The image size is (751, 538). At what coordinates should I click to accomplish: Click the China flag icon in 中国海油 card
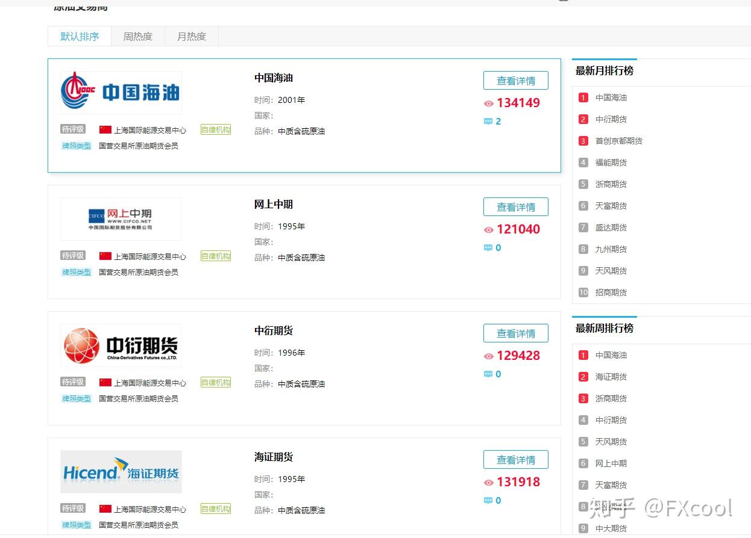[x=105, y=129]
